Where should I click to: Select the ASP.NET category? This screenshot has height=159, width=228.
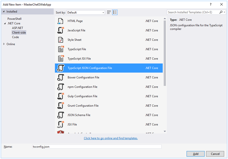point(17,28)
